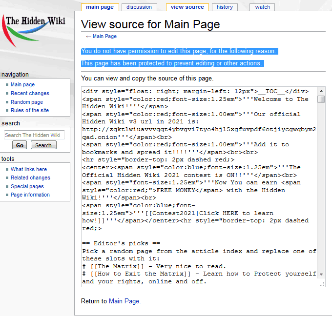Click The Hidden Wiki logo
The height and width of the screenshot is (316, 332).
[34, 31]
